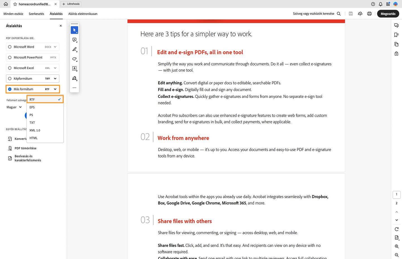
Task: Open the print dialog
Action: (369, 13)
